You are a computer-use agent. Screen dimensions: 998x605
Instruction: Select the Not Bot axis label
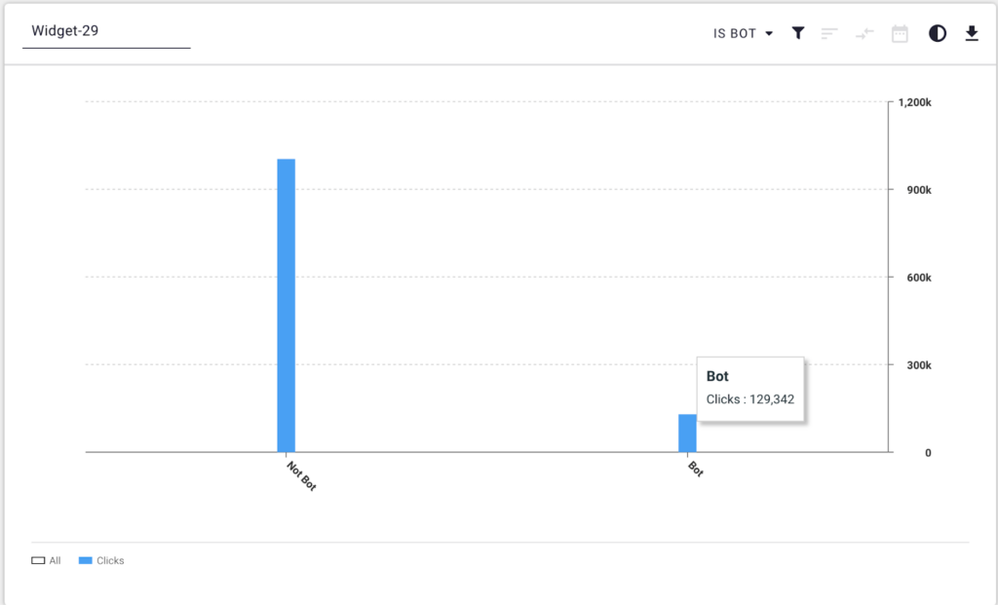(301, 477)
